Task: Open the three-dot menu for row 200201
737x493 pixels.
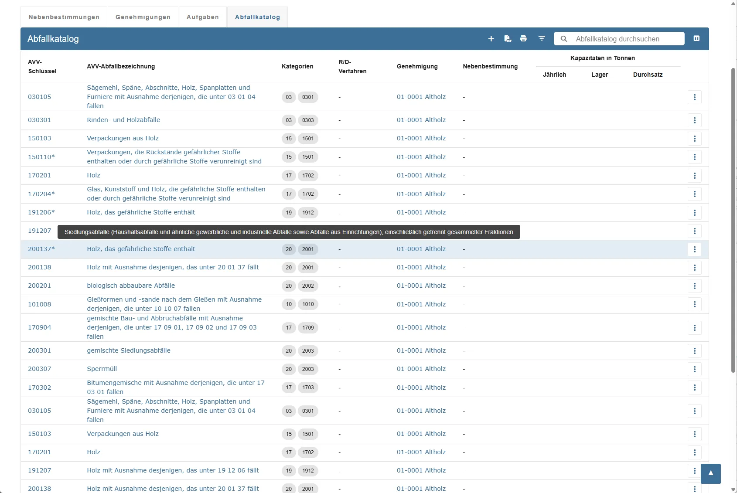Action: point(695,286)
